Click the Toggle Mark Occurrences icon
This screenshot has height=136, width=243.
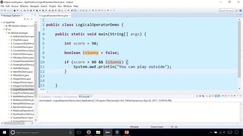[75, 11]
